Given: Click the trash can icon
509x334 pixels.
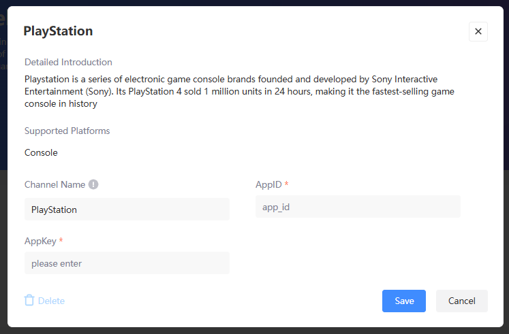Looking at the screenshot, I should (29, 300).
